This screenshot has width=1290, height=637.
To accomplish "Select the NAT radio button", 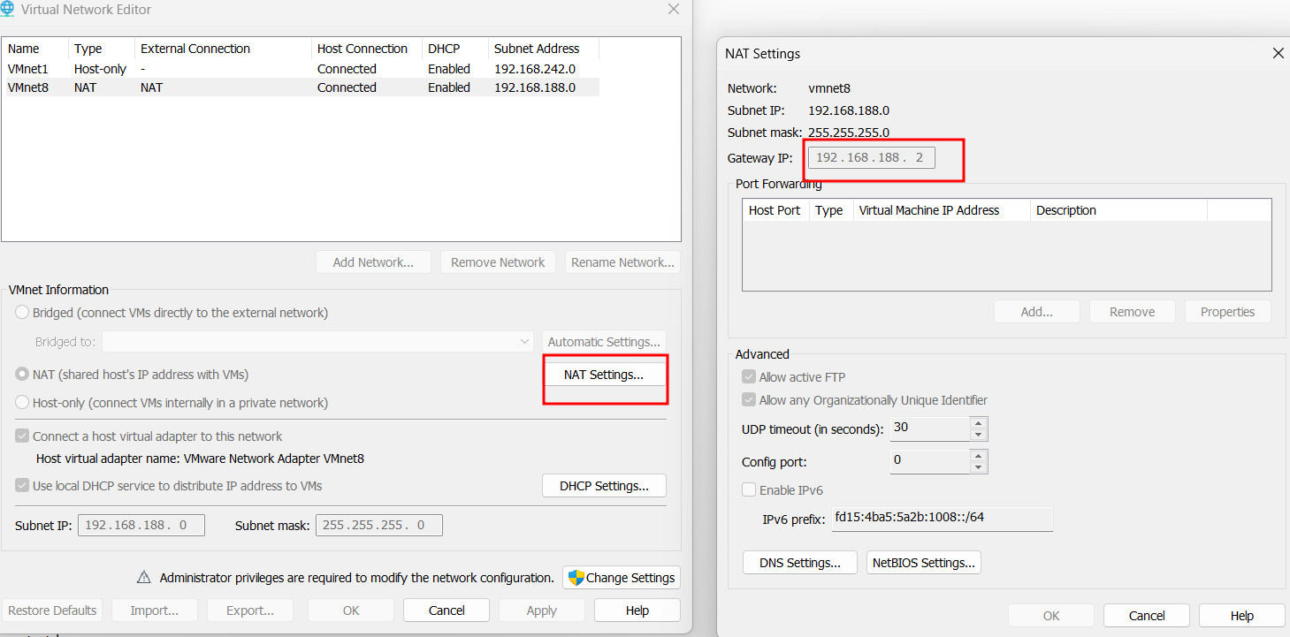I will [22, 375].
